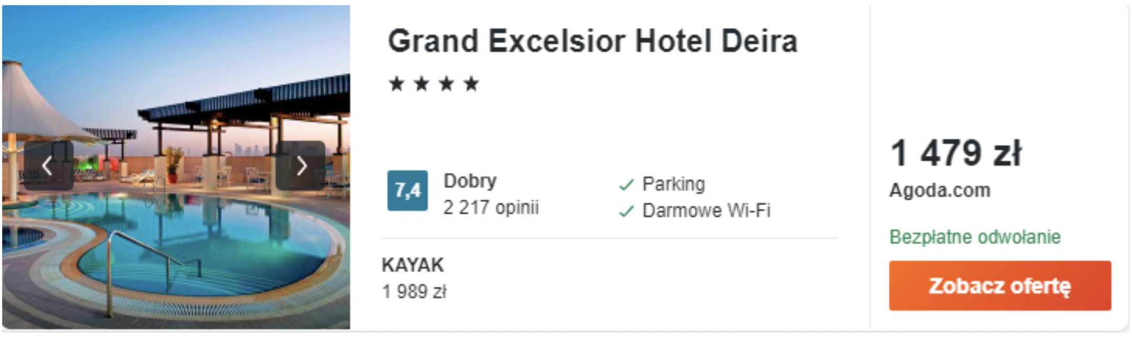This screenshot has height=341, width=1132.
Task: Show the previous hotel photo
Action: coord(48,166)
